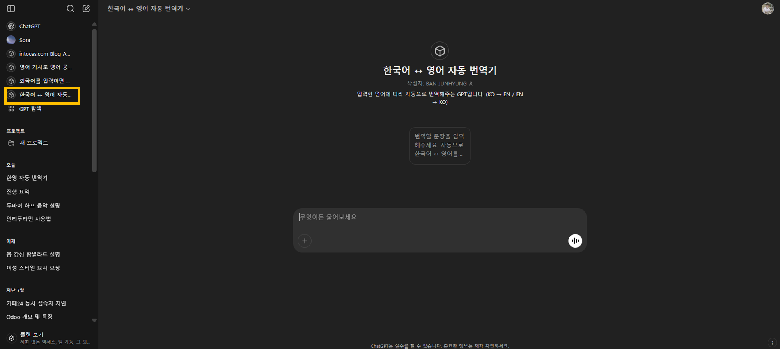
Task: Select the 번역할 문장을 입력 conversation starter card
Action: 440,145
